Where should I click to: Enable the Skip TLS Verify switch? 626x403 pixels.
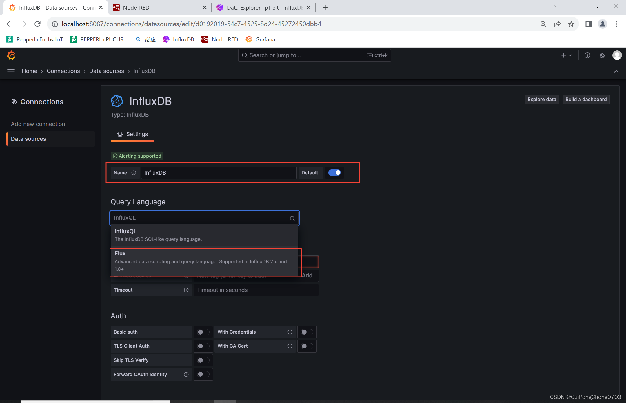click(203, 360)
